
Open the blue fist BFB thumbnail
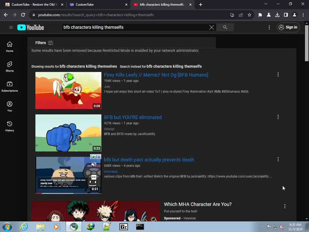tap(68, 133)
